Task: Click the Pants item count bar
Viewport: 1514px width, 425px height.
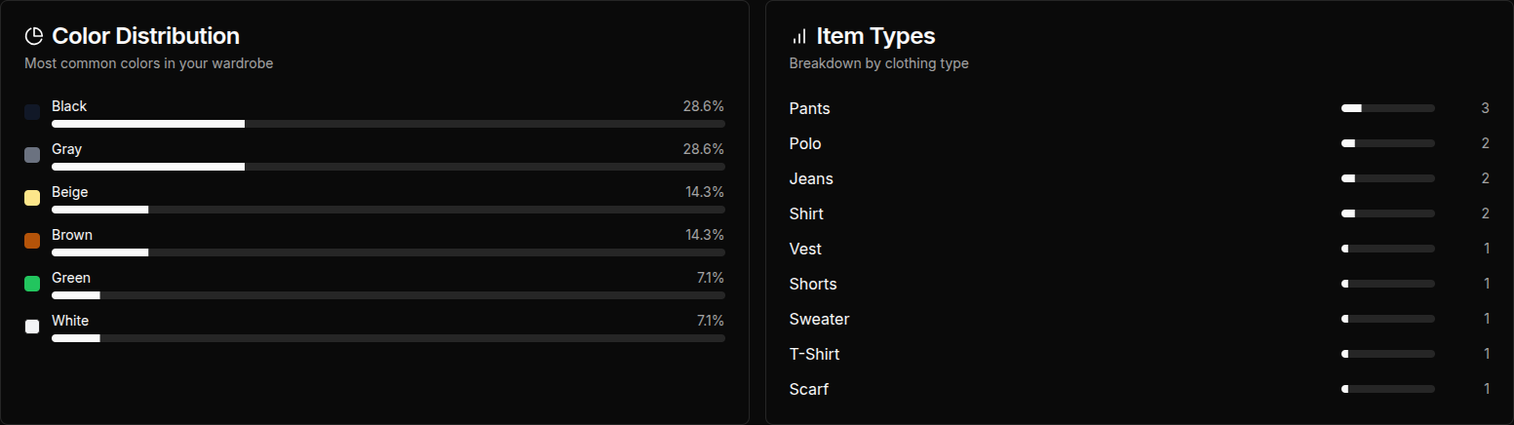Action: [1387, 108]
